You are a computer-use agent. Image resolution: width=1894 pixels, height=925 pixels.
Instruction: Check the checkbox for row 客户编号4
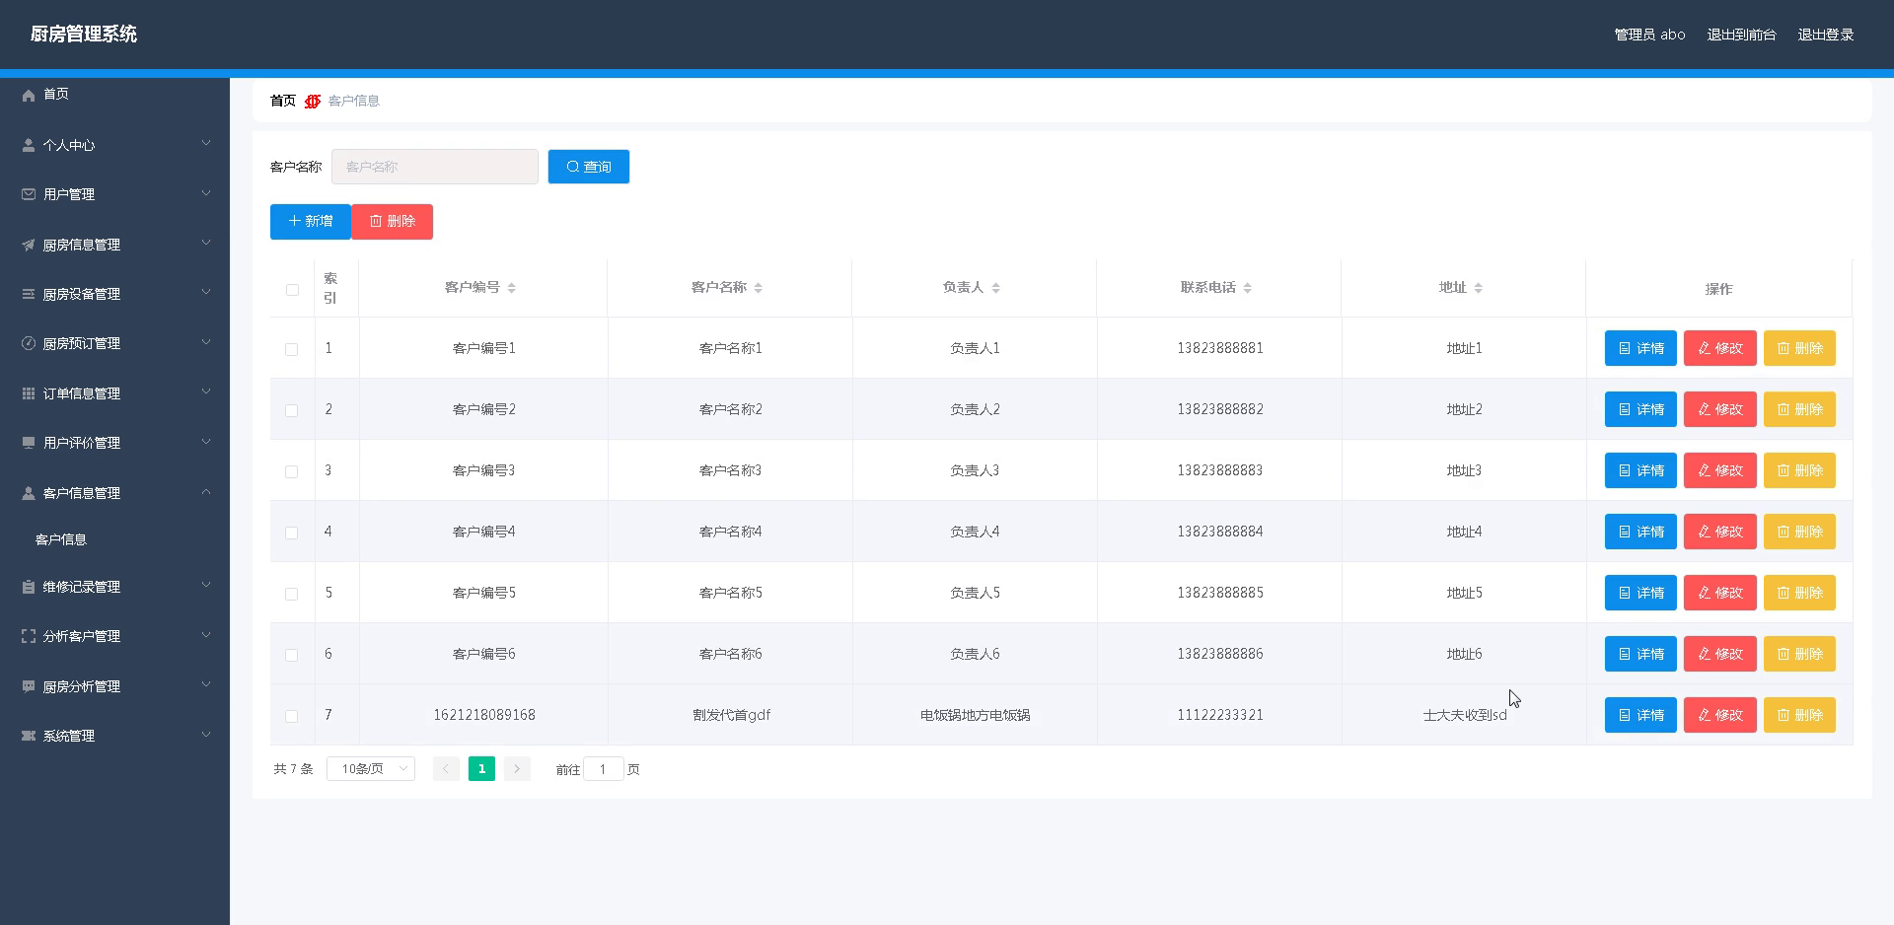click(x=291, y=533)
